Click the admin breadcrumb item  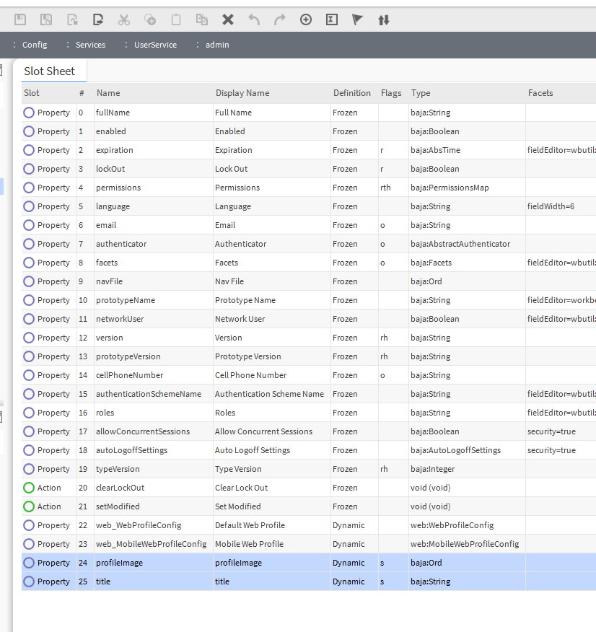coord(216,45)
